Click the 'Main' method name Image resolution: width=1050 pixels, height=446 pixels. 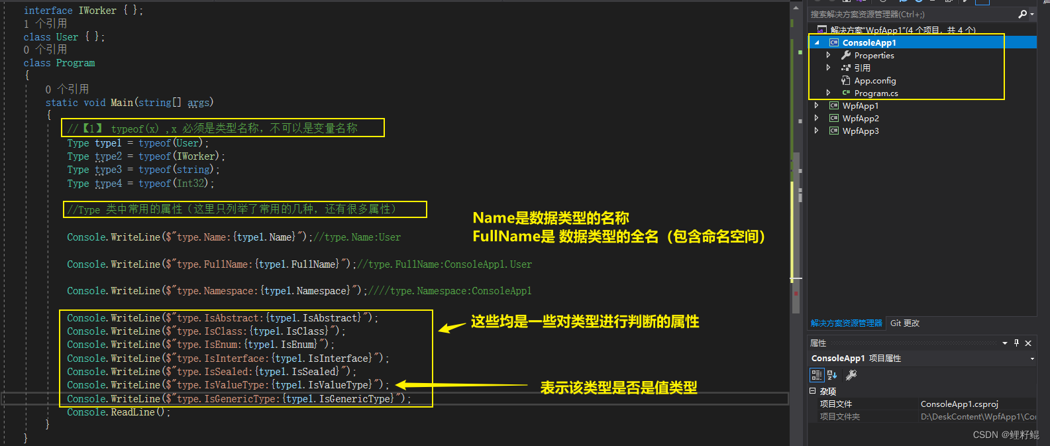[122, 103]
